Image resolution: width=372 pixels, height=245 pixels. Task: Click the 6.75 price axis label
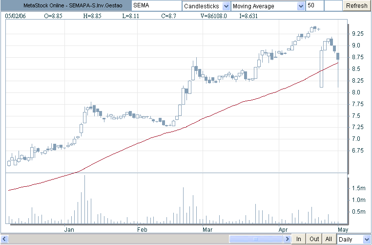pos(357,151)
